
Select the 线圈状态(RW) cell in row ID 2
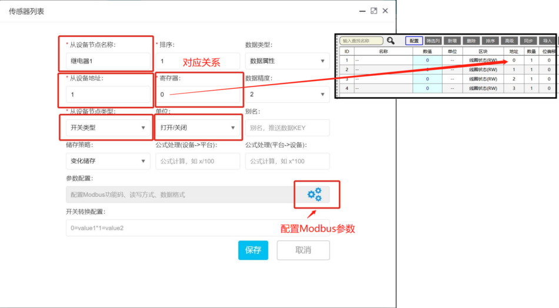[x=483, y=69]
